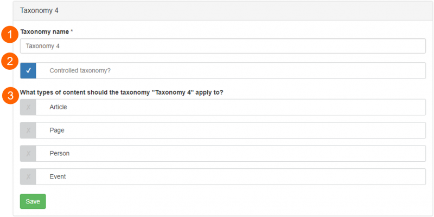Click the Taxonomy name input field
Screen dimensions: 434x217
223,46
